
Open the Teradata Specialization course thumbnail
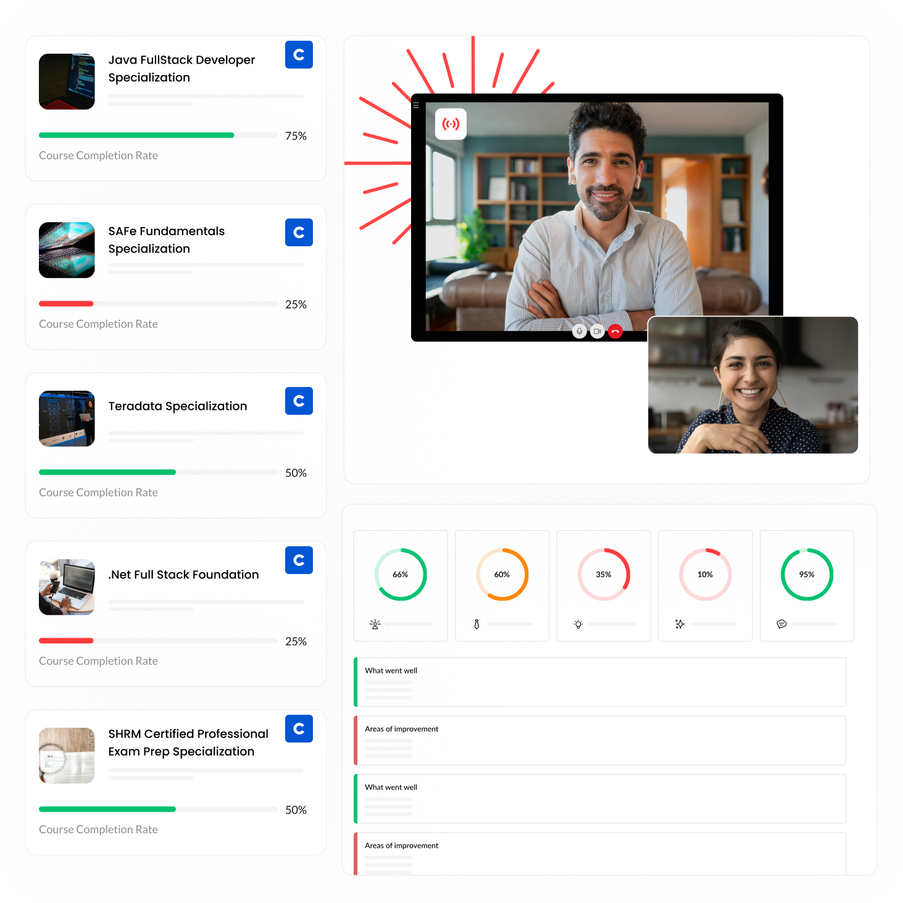click(x=67, y=418)
